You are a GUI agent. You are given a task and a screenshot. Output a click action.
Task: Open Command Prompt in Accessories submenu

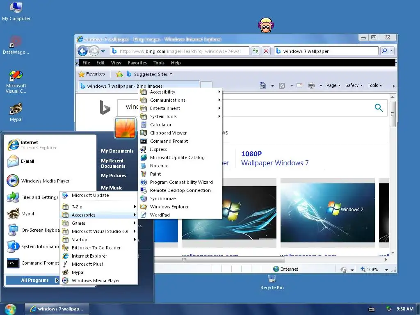click(180, 141)
